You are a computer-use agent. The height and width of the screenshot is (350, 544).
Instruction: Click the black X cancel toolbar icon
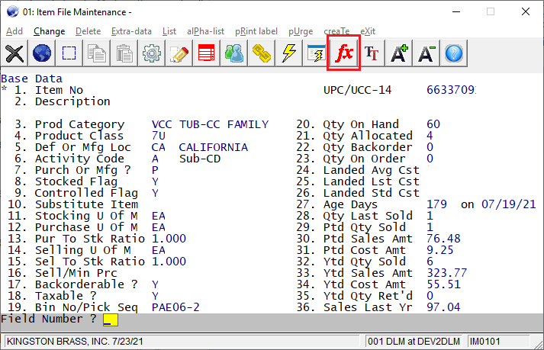tap(14, 53)
